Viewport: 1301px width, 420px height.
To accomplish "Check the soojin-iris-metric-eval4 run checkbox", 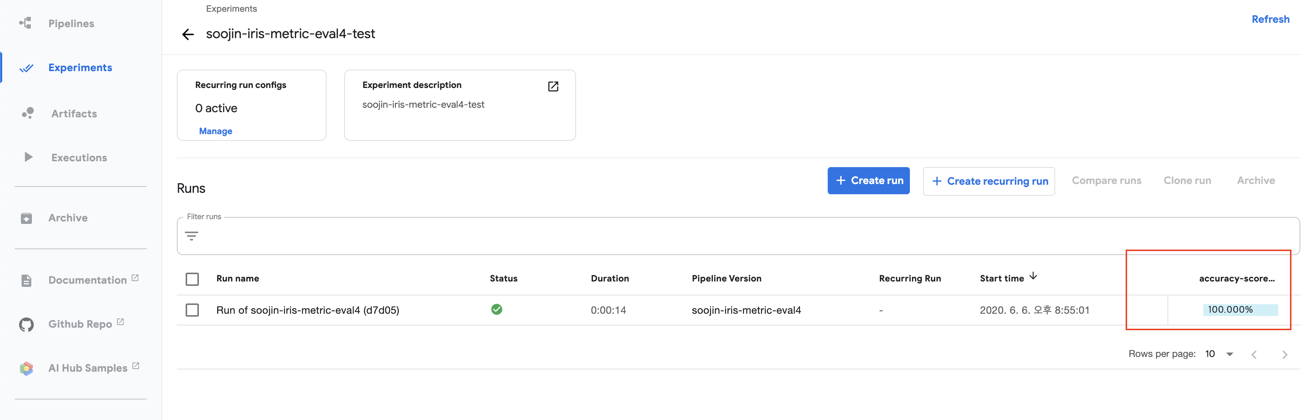I will 192,310.
